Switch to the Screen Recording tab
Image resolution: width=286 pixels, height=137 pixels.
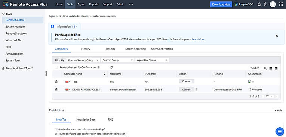coord(135,49)
